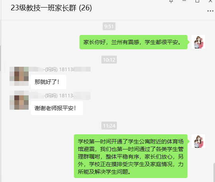Click the 11:24 timestamp label
Image resolution: width=215 pixels, height=182 pixels.
(109, 126)
